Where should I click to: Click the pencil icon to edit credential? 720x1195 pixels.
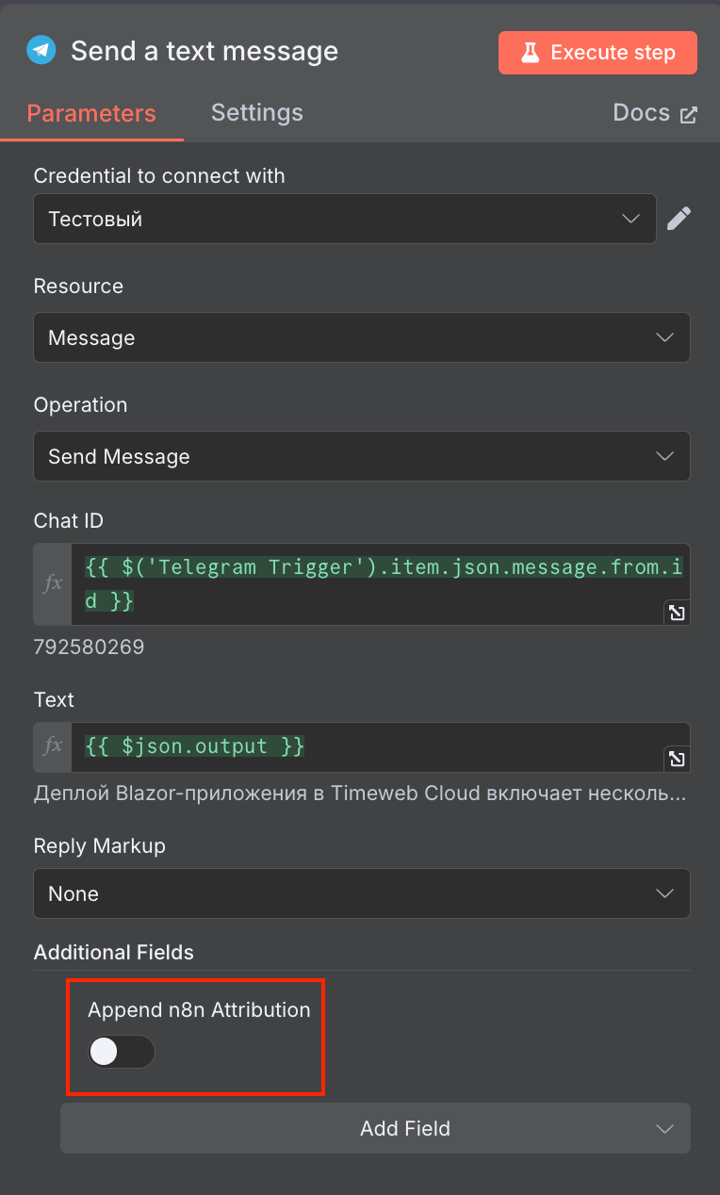coord(679,219)
